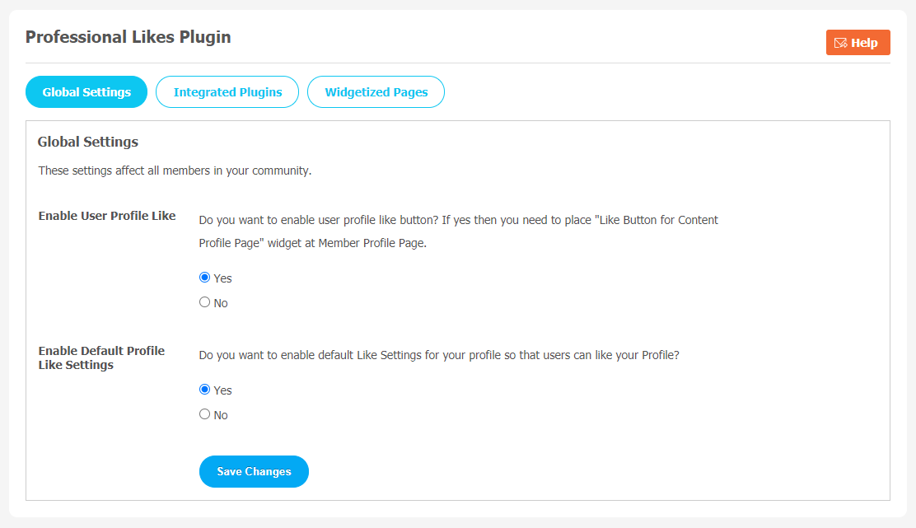Click the envelope icon in Help button
The height and width of the screenshot is (528, 916).
coord(840,43)
